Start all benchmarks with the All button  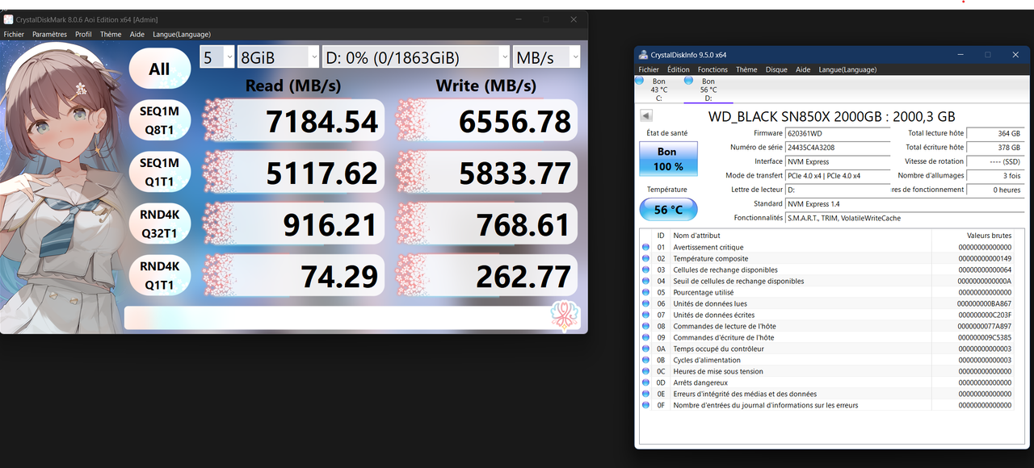pyautogui.click(x=159, y=69)
